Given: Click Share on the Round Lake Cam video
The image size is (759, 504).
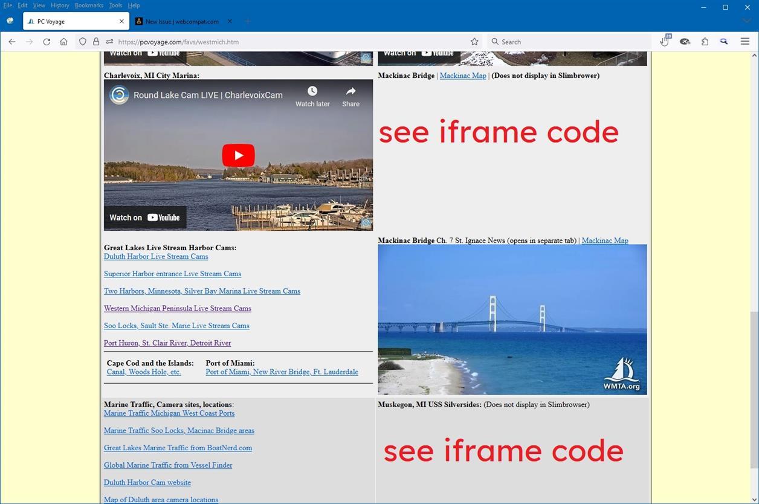Looking at the screenshot, I should pos(350,95).
